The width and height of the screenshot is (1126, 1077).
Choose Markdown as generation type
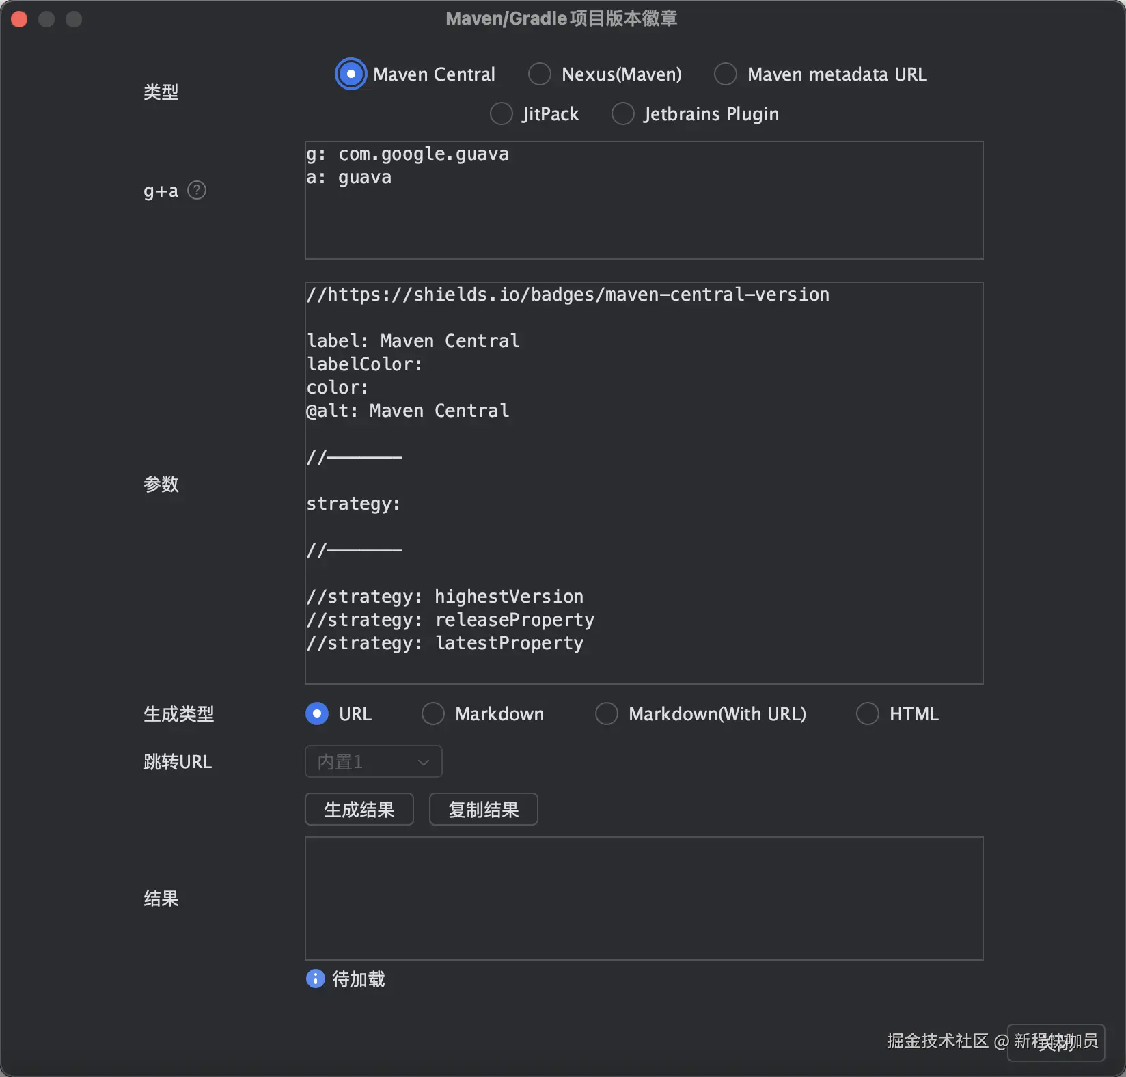(432, 713)
